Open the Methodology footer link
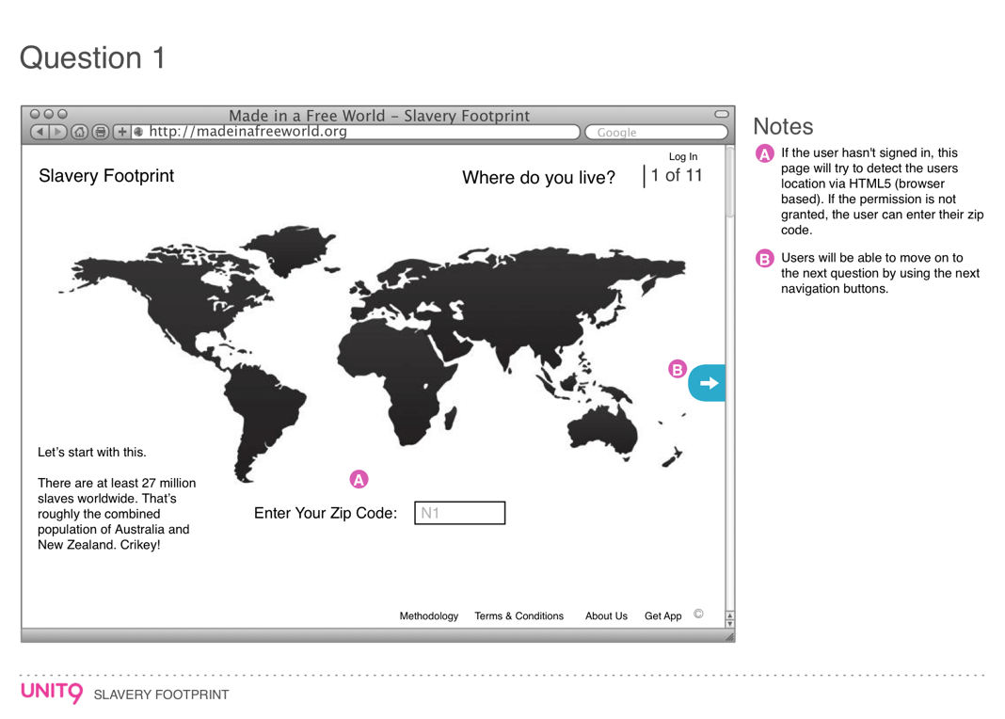 (x=429, y=615)
